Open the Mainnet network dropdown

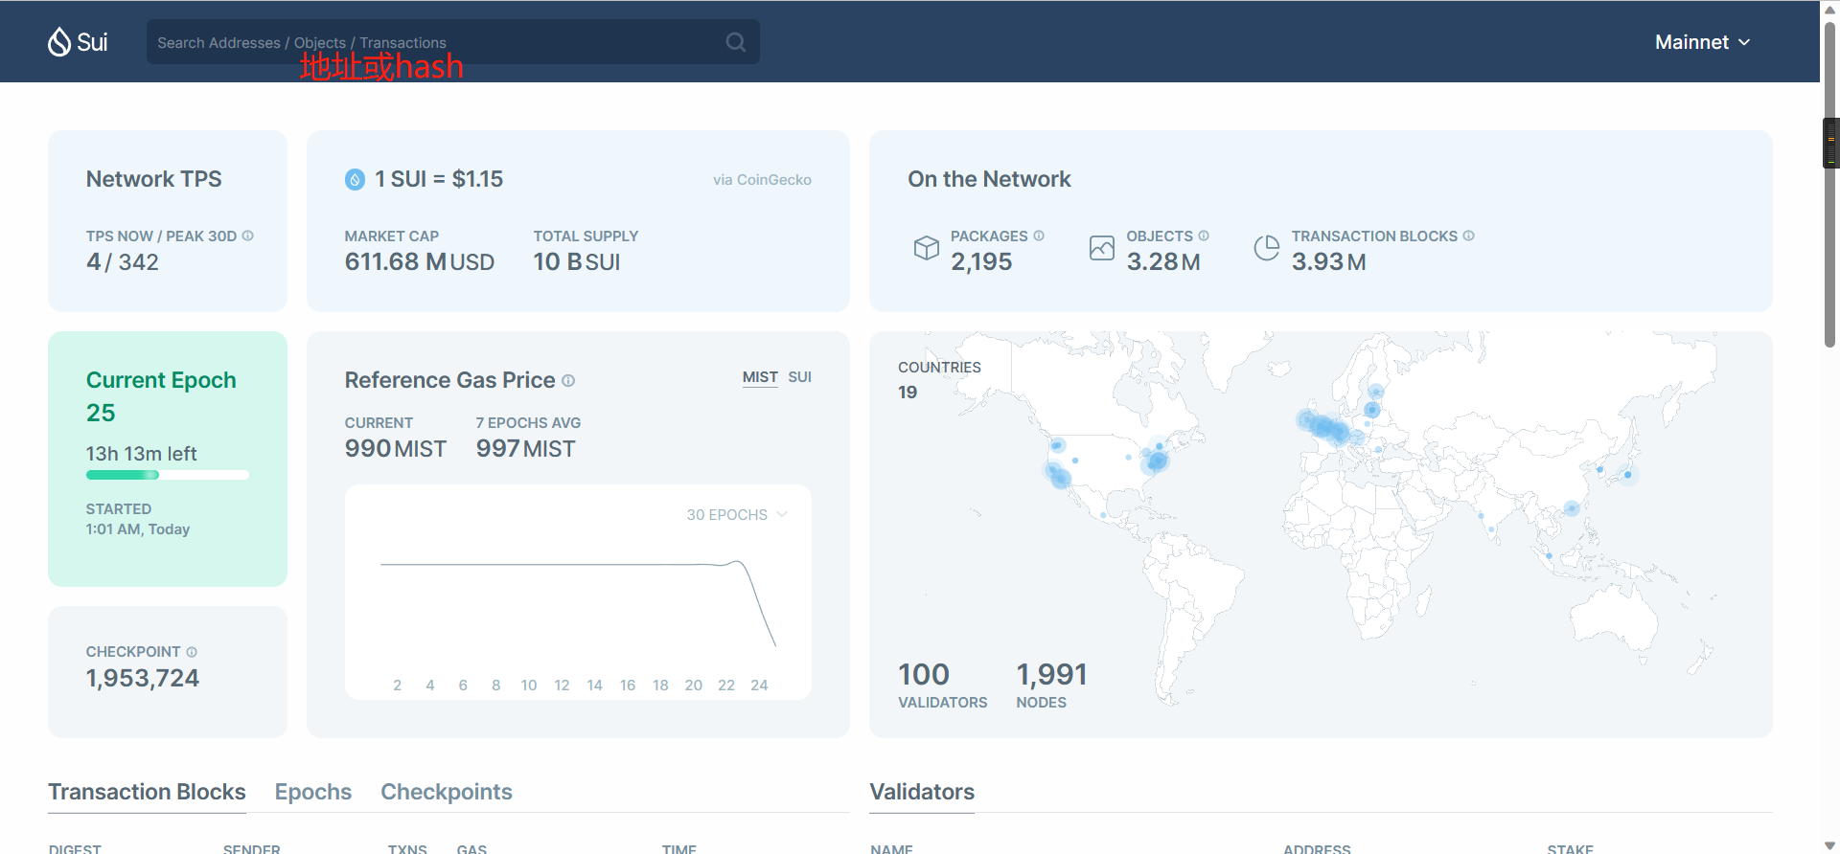tap(1702, 42)
